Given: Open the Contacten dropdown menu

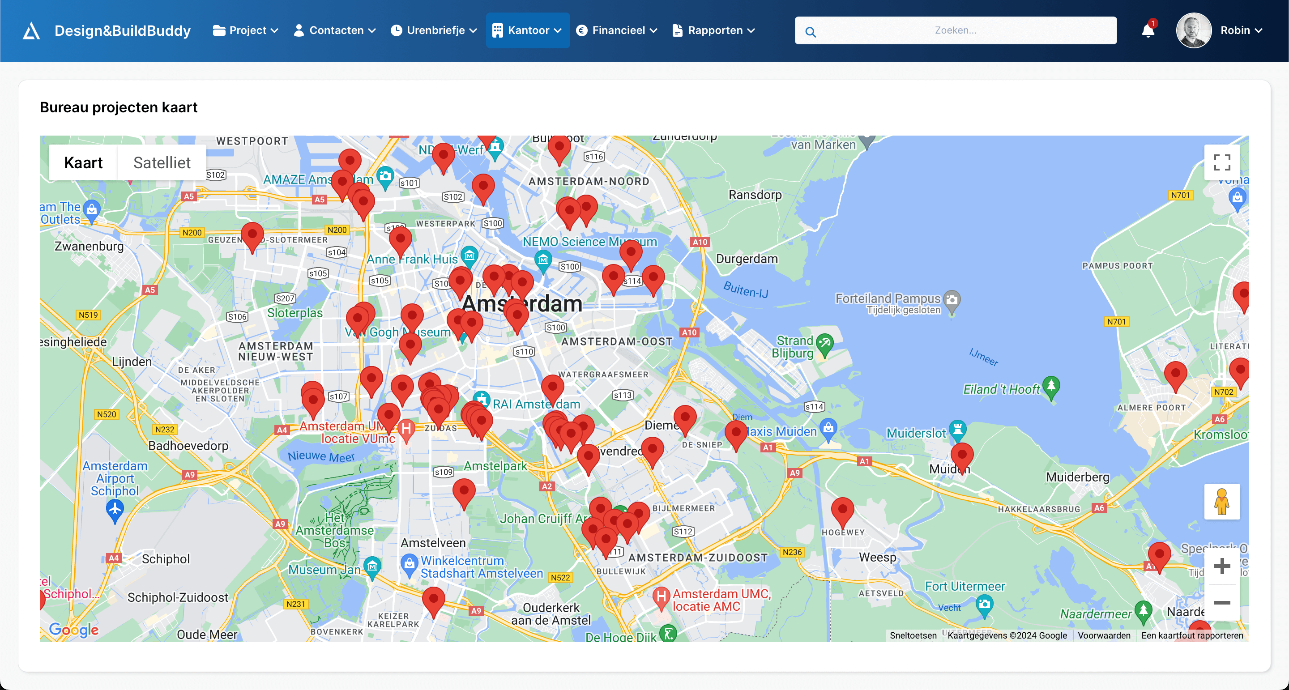Looking at the screenshot, I should point(335,30).
